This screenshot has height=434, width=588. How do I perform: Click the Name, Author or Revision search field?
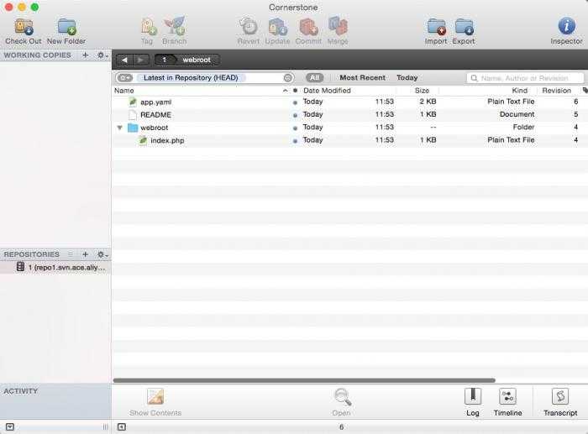pyautogui.click(x=525, y=78)
